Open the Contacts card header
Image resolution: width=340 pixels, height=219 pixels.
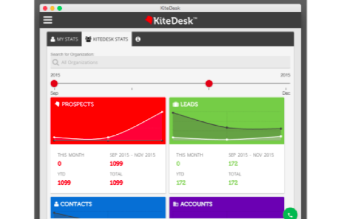76,204
